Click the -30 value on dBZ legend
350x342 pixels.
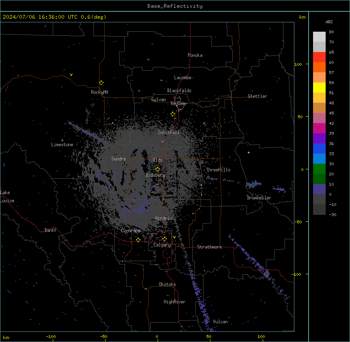pyautogui.click(x=333, y=214)
